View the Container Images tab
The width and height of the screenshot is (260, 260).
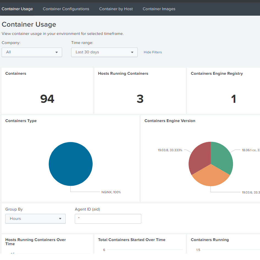click(159, 9)
